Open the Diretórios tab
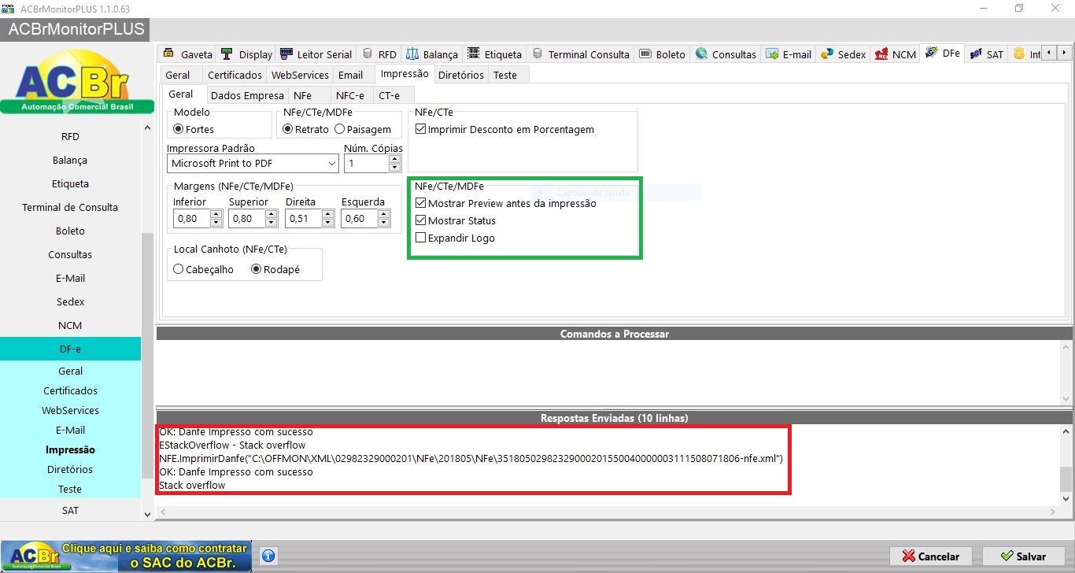This screenshot has height=573, width=1075. point(460,75)
